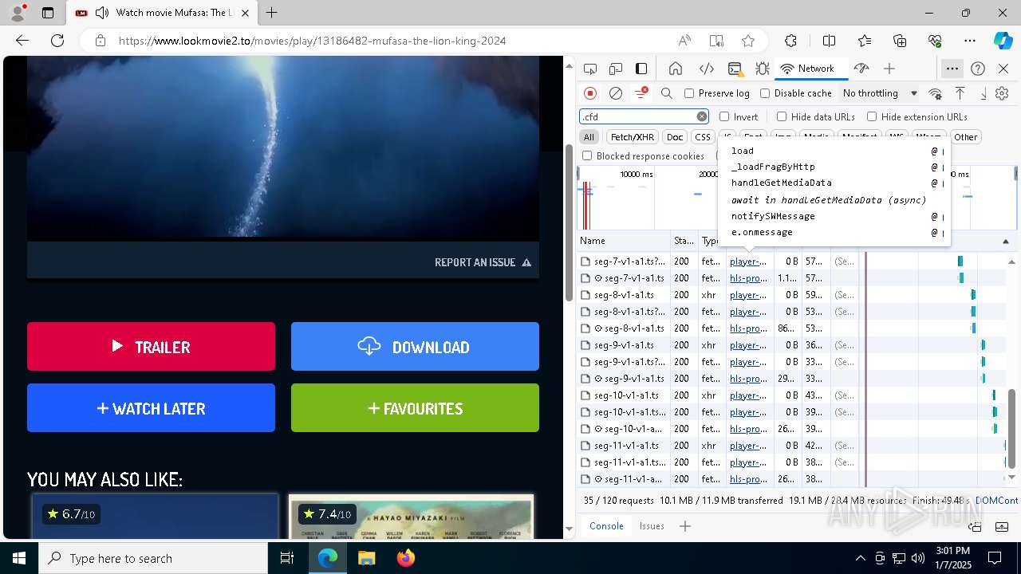Open initiator link for seg-8-v1-a1.ts xhr row
1021x574 pixels.
click(x=747, y=295)
